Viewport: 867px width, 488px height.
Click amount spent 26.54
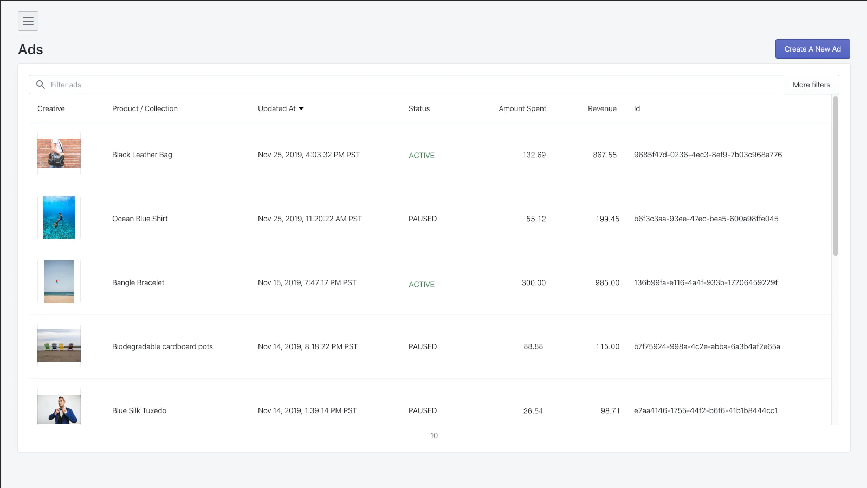coord(533,411)
